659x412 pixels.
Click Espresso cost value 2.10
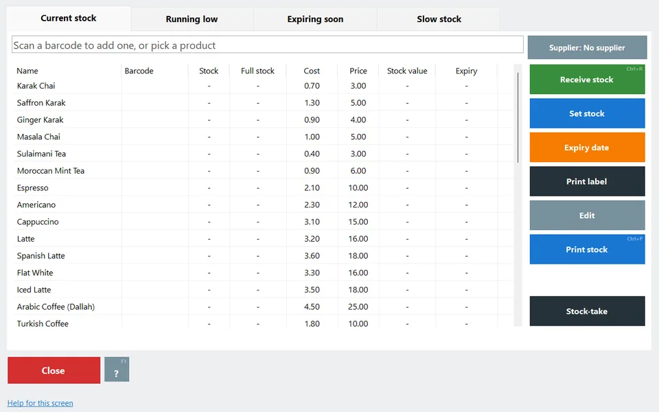pos(312,188)
